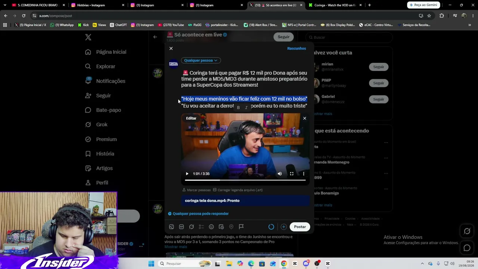Click the Seguir button in the profile header
Viewport: 478px width, 269px height.
tap(283, 37)
